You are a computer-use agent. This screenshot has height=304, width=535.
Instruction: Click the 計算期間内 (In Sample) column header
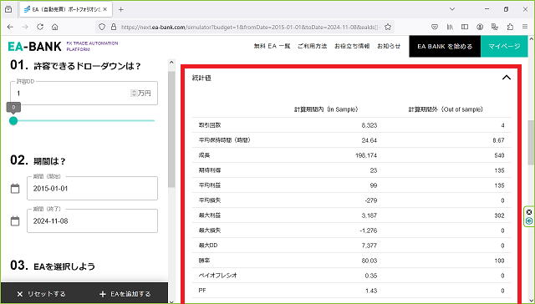pyautogui.click(x=326, y=109)
